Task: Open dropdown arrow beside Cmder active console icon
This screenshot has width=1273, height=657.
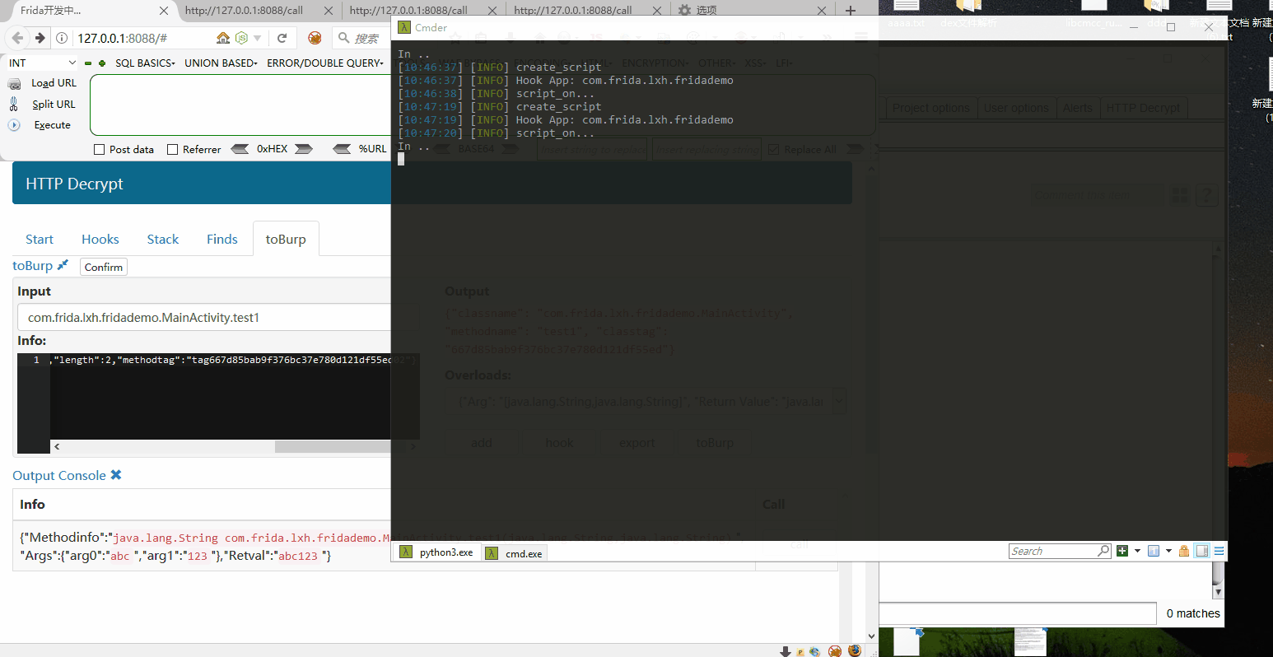Action: click(1168, 551)
